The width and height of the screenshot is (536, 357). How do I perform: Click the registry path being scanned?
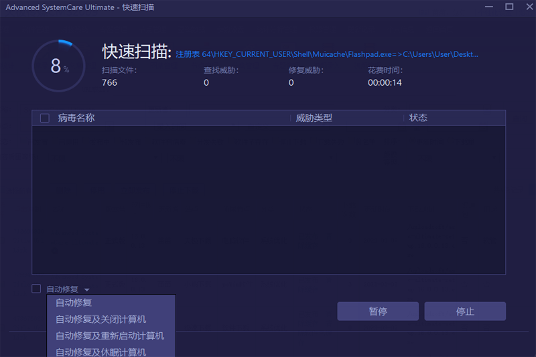[x=327, y=54]
